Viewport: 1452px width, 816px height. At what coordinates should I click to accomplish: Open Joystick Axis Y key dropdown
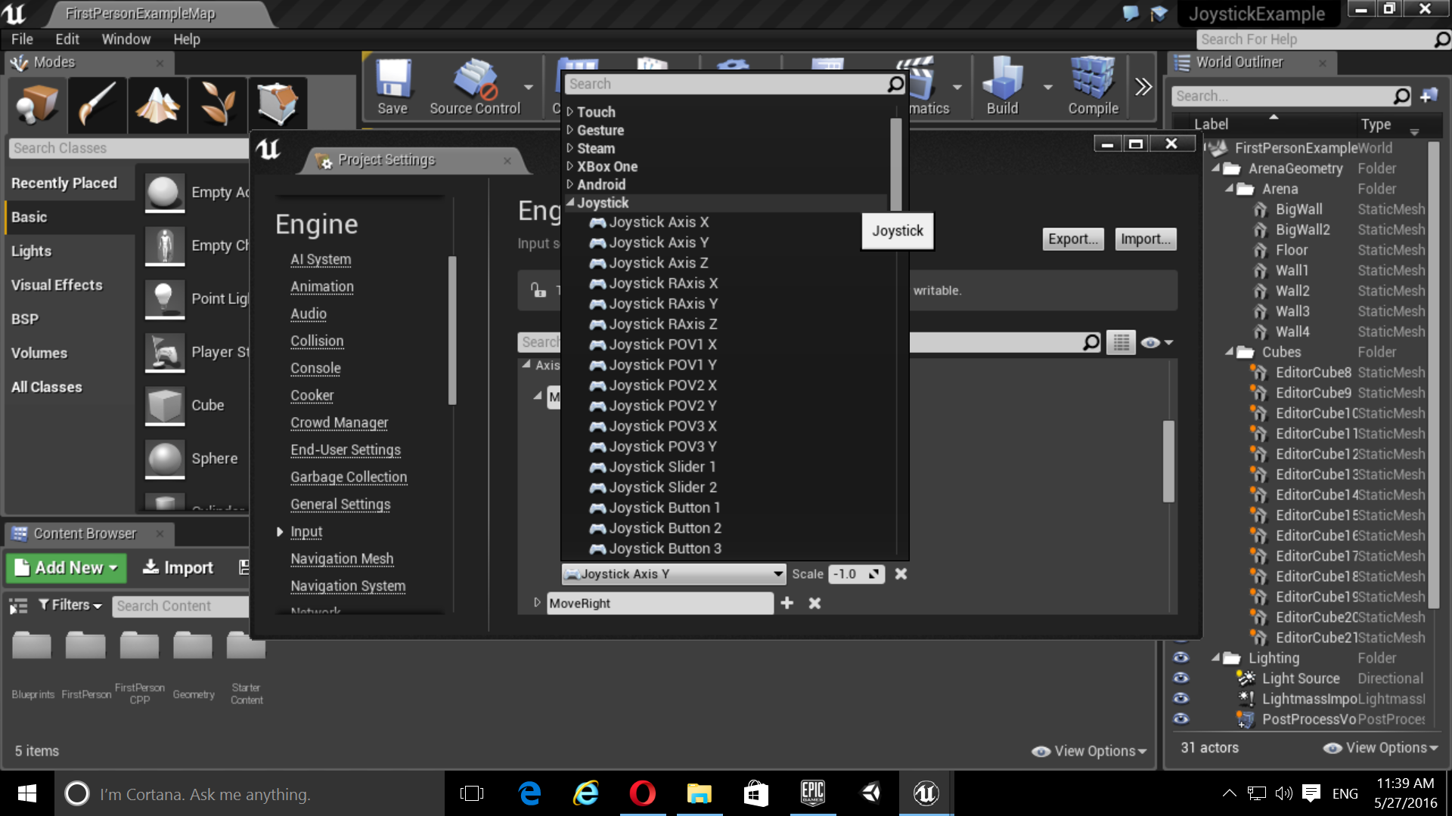coord(673,574)
